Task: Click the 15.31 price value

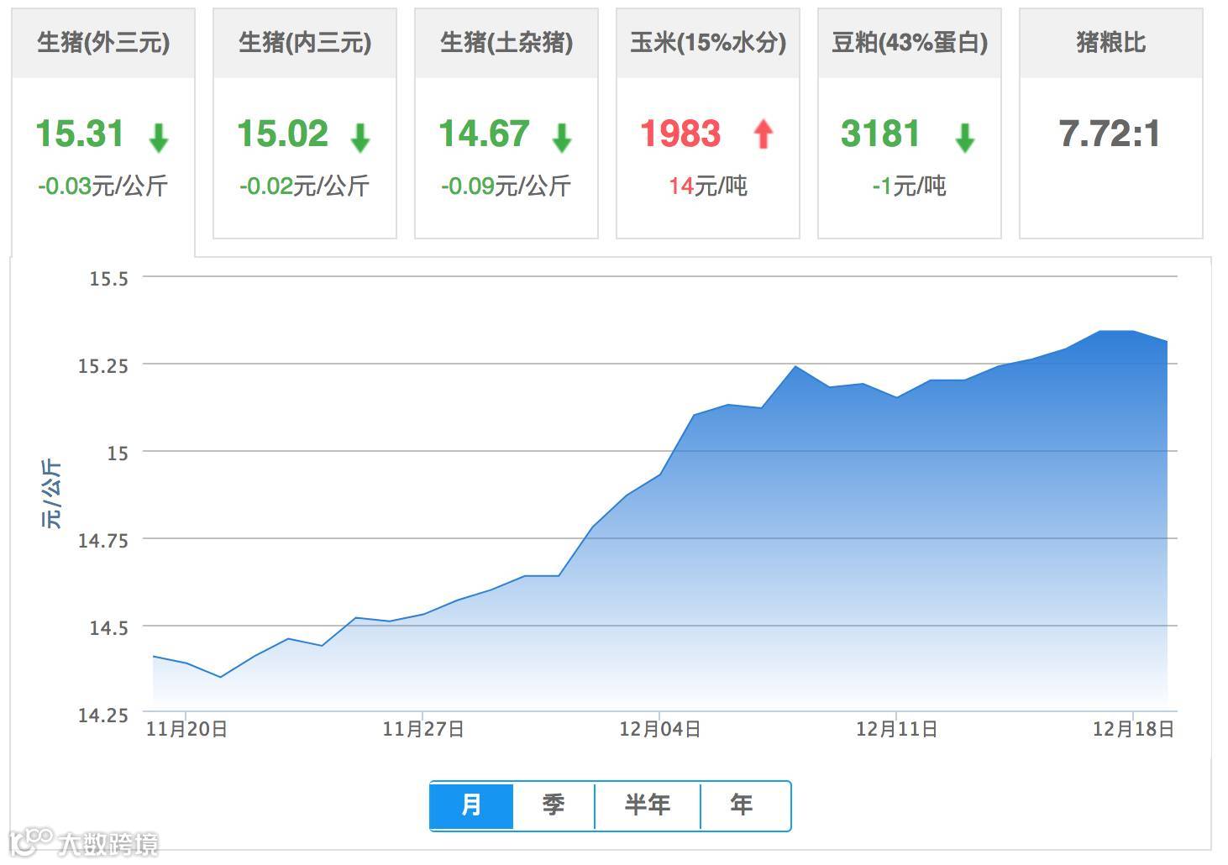Action: [80, 134]
